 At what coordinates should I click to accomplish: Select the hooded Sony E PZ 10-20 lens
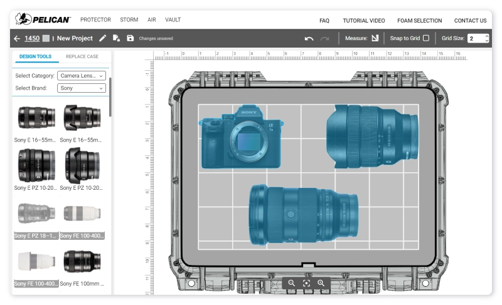(82, 165)
